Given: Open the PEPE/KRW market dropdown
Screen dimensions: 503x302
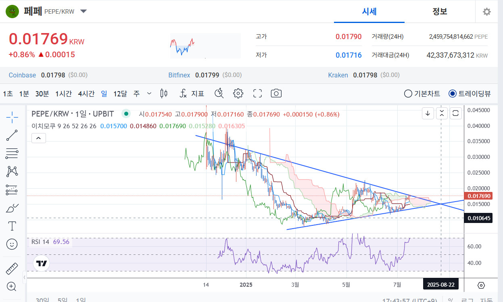Looking at the screenshot, I should [x=83, y=11].
